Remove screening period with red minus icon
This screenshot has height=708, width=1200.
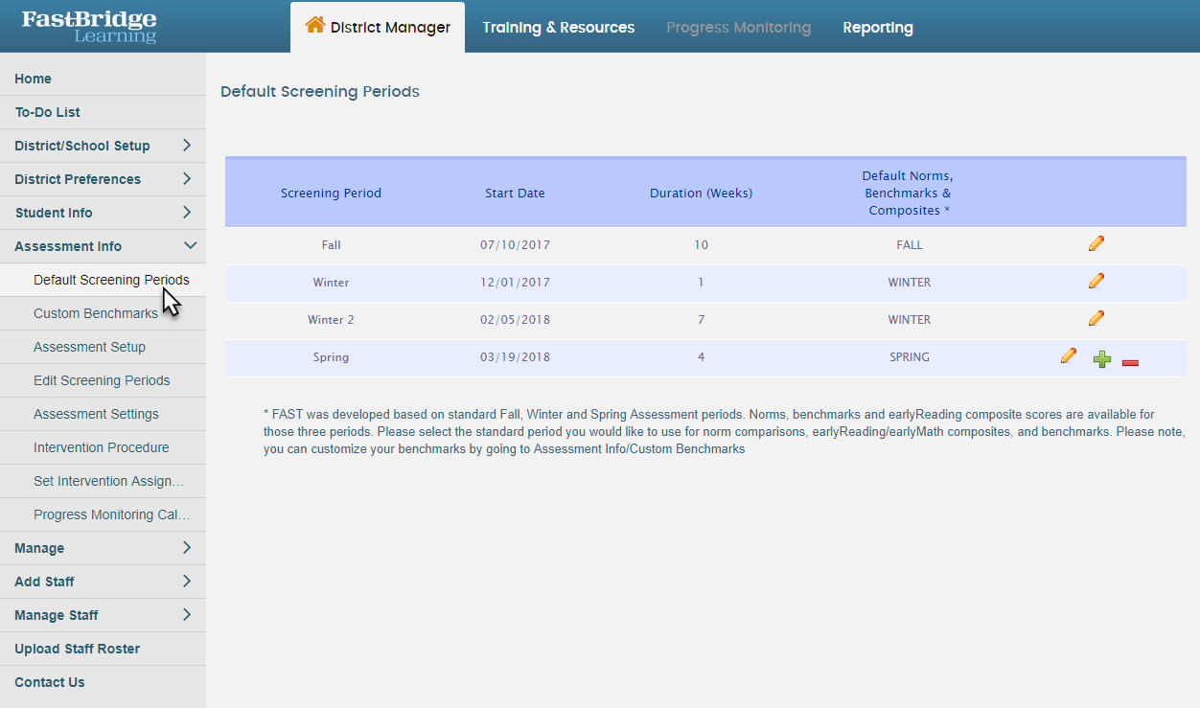pos(1130,362)
